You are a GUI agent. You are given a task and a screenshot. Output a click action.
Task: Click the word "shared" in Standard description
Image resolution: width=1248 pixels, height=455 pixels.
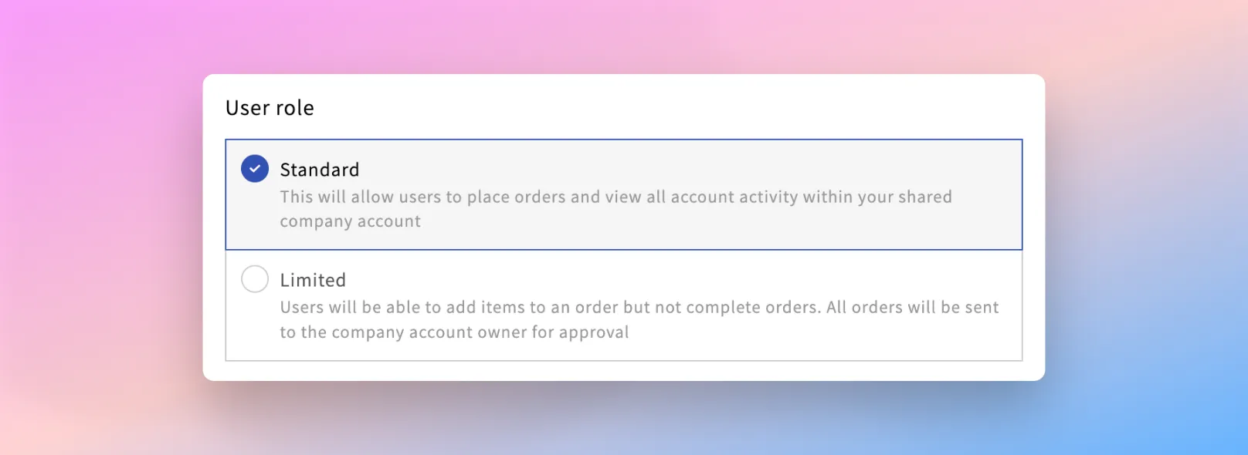coord(925,197)
